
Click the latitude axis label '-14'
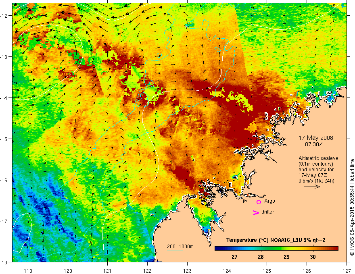[x=4, y=98]
